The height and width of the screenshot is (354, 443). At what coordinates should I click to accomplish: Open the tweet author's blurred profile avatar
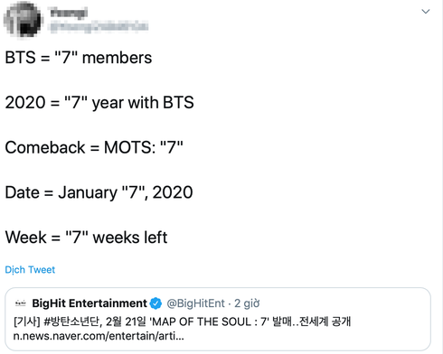[24, 20]
